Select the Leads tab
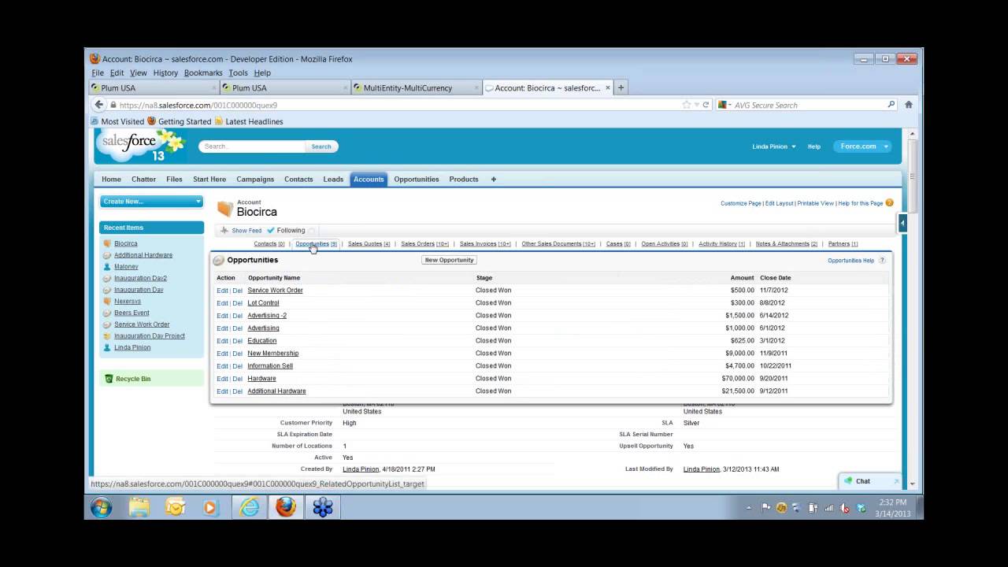Screen dimensions: 1008x567 333,179
